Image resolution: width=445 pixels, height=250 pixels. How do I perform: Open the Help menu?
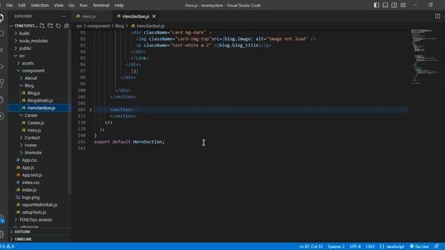119,5
